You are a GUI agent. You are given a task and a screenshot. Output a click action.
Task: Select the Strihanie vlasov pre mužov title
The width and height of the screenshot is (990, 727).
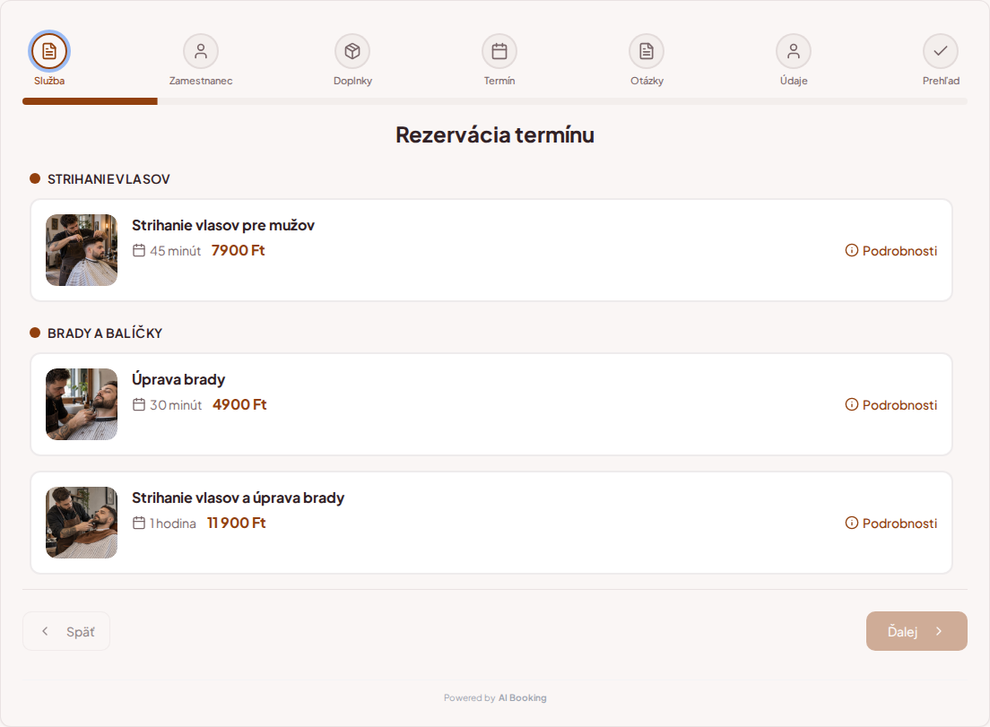[x=223, y=225]
